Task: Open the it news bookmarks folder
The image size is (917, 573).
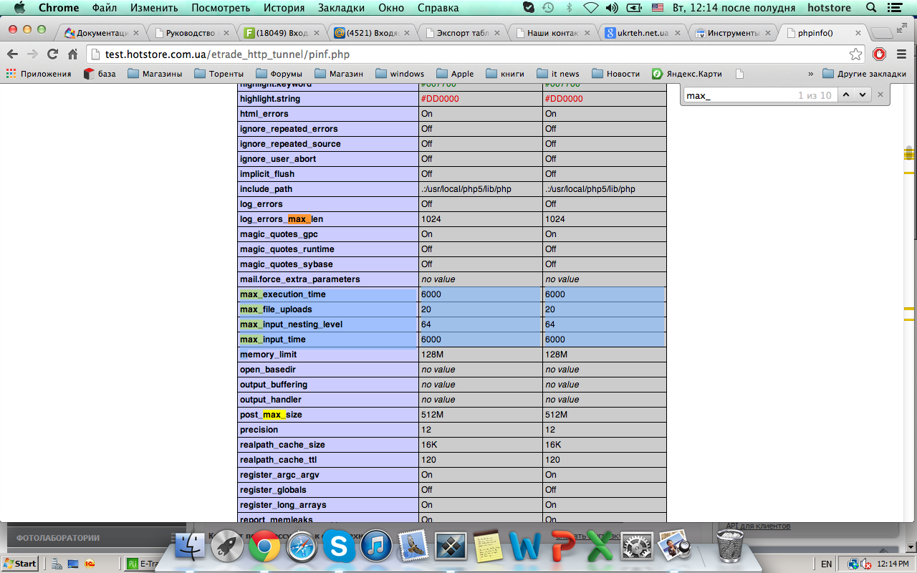Action: pos(558,74)
